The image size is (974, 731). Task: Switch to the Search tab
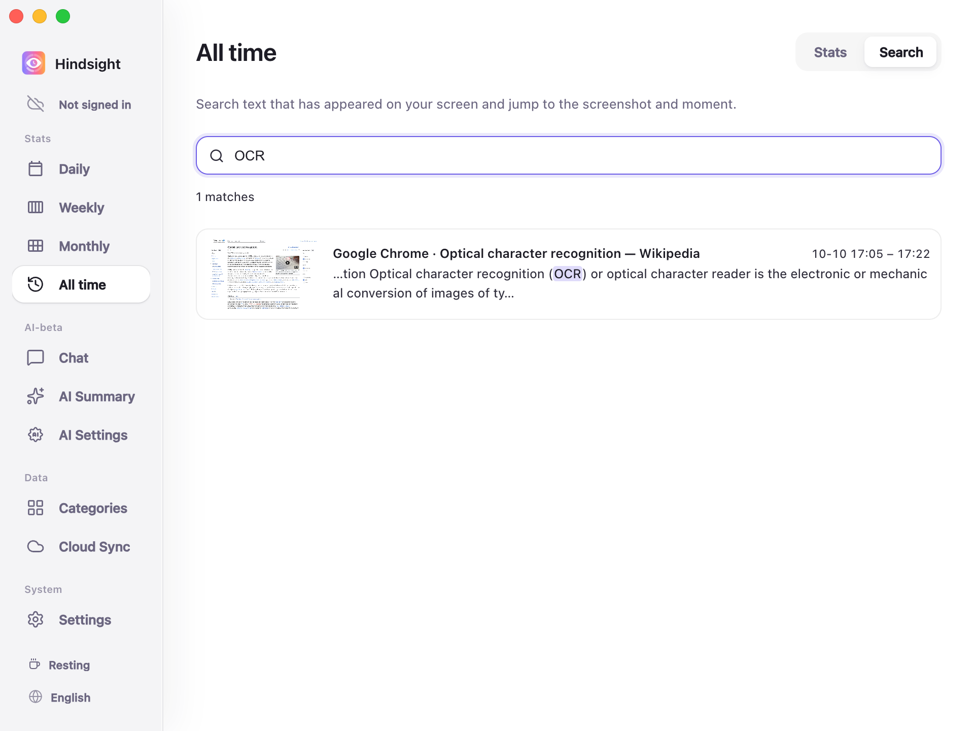pyautogui.click(x=900, y=52)
